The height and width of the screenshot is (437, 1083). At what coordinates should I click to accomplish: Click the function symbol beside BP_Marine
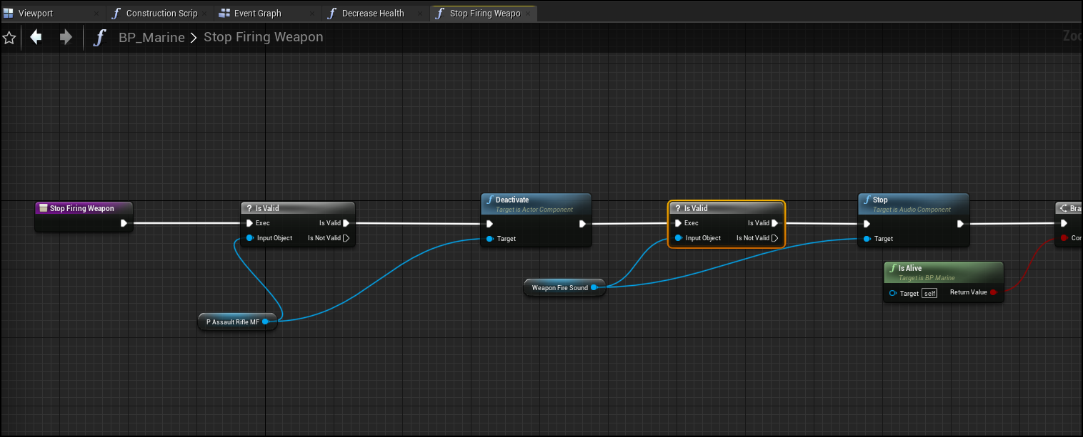click(x=100, y=38)
